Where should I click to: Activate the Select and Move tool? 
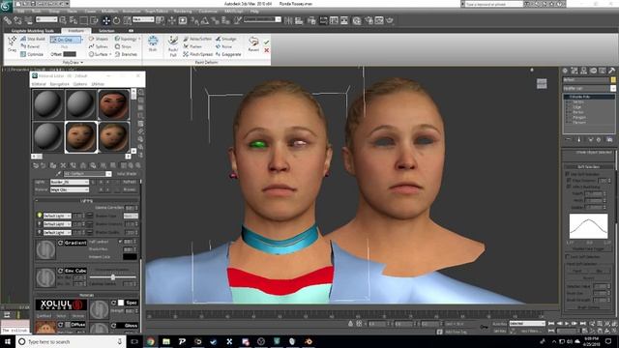click(x=105, y=20)
